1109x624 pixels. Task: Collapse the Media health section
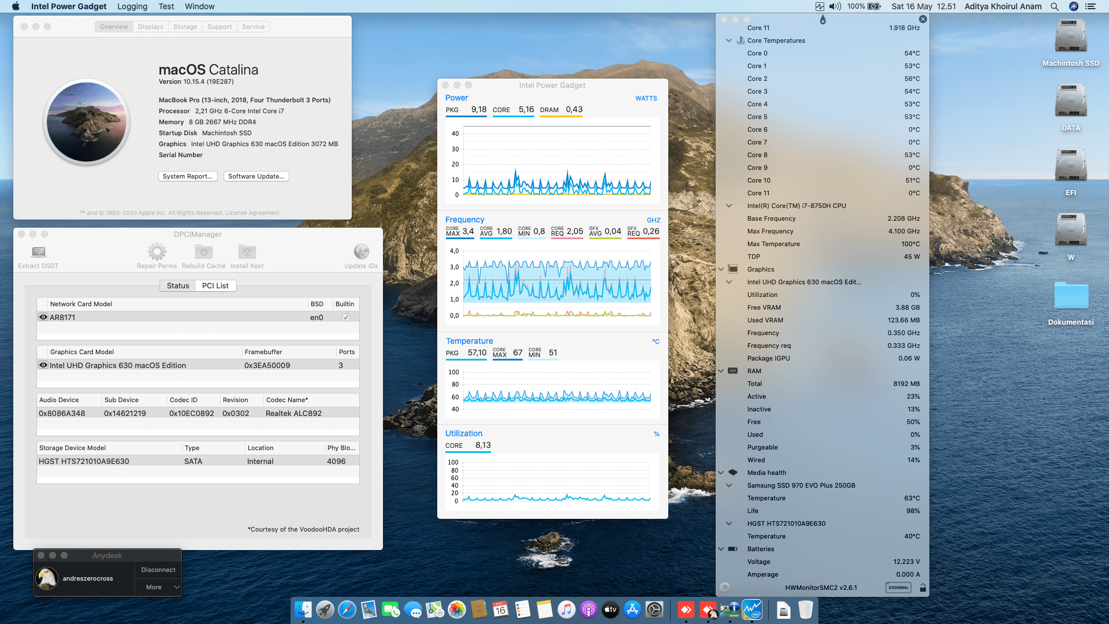pos(721,473)
